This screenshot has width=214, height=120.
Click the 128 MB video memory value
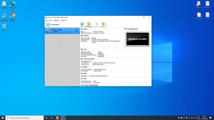pyautogui.click(x=100, y=52)
